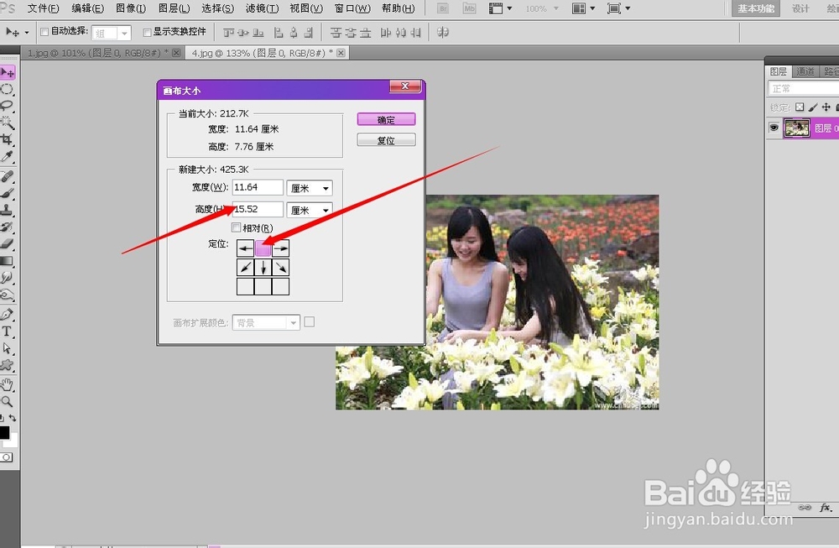This screenshot has height=548, width=839.
Task: Select the Pen tool
Action: point(7,314)
